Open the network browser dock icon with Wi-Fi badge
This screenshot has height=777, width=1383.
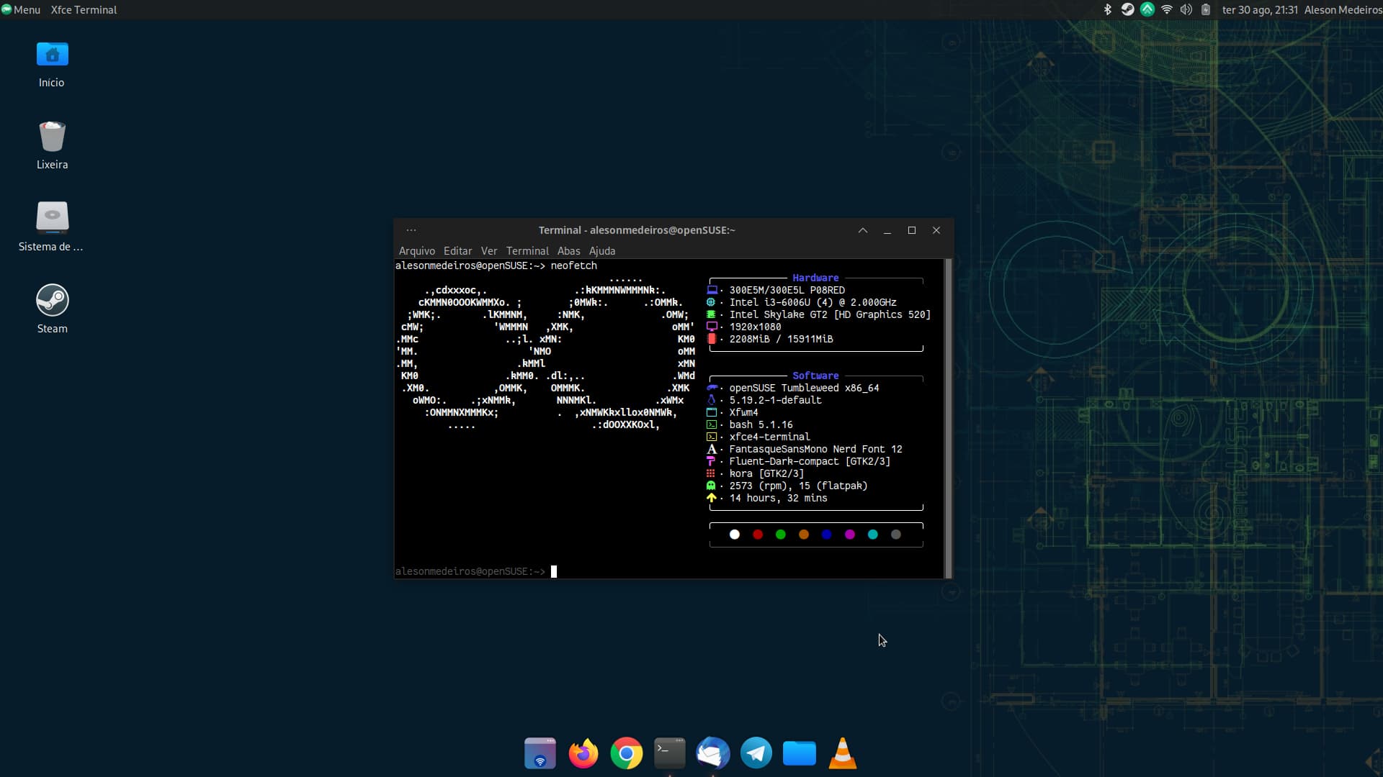(x=540, y=753)
